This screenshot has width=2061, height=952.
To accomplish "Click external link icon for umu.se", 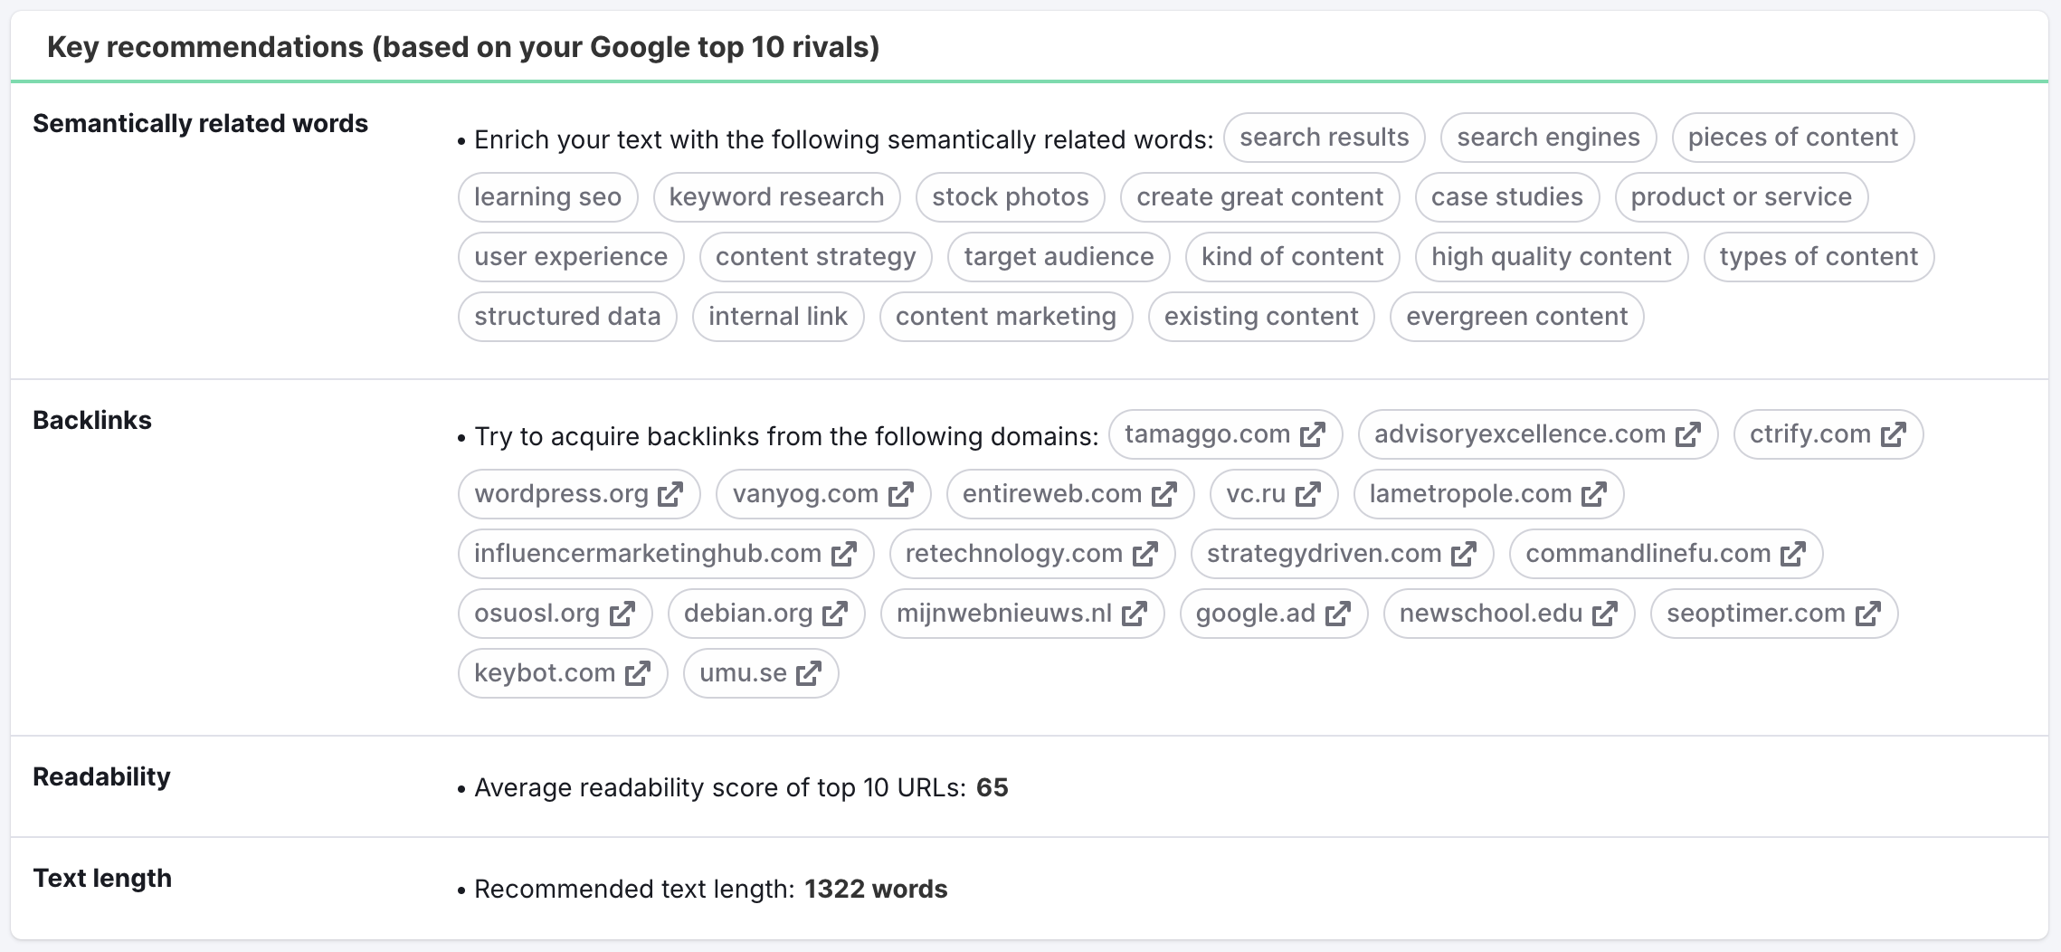I will [809, 673].
